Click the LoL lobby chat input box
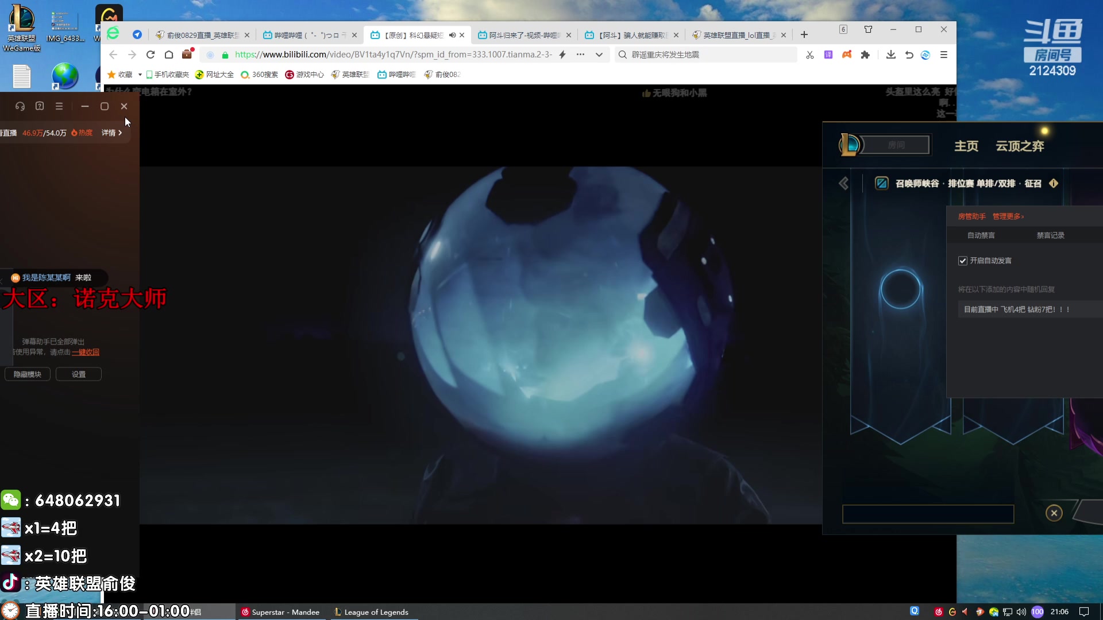1103x620 pixels. click(928, 514)
